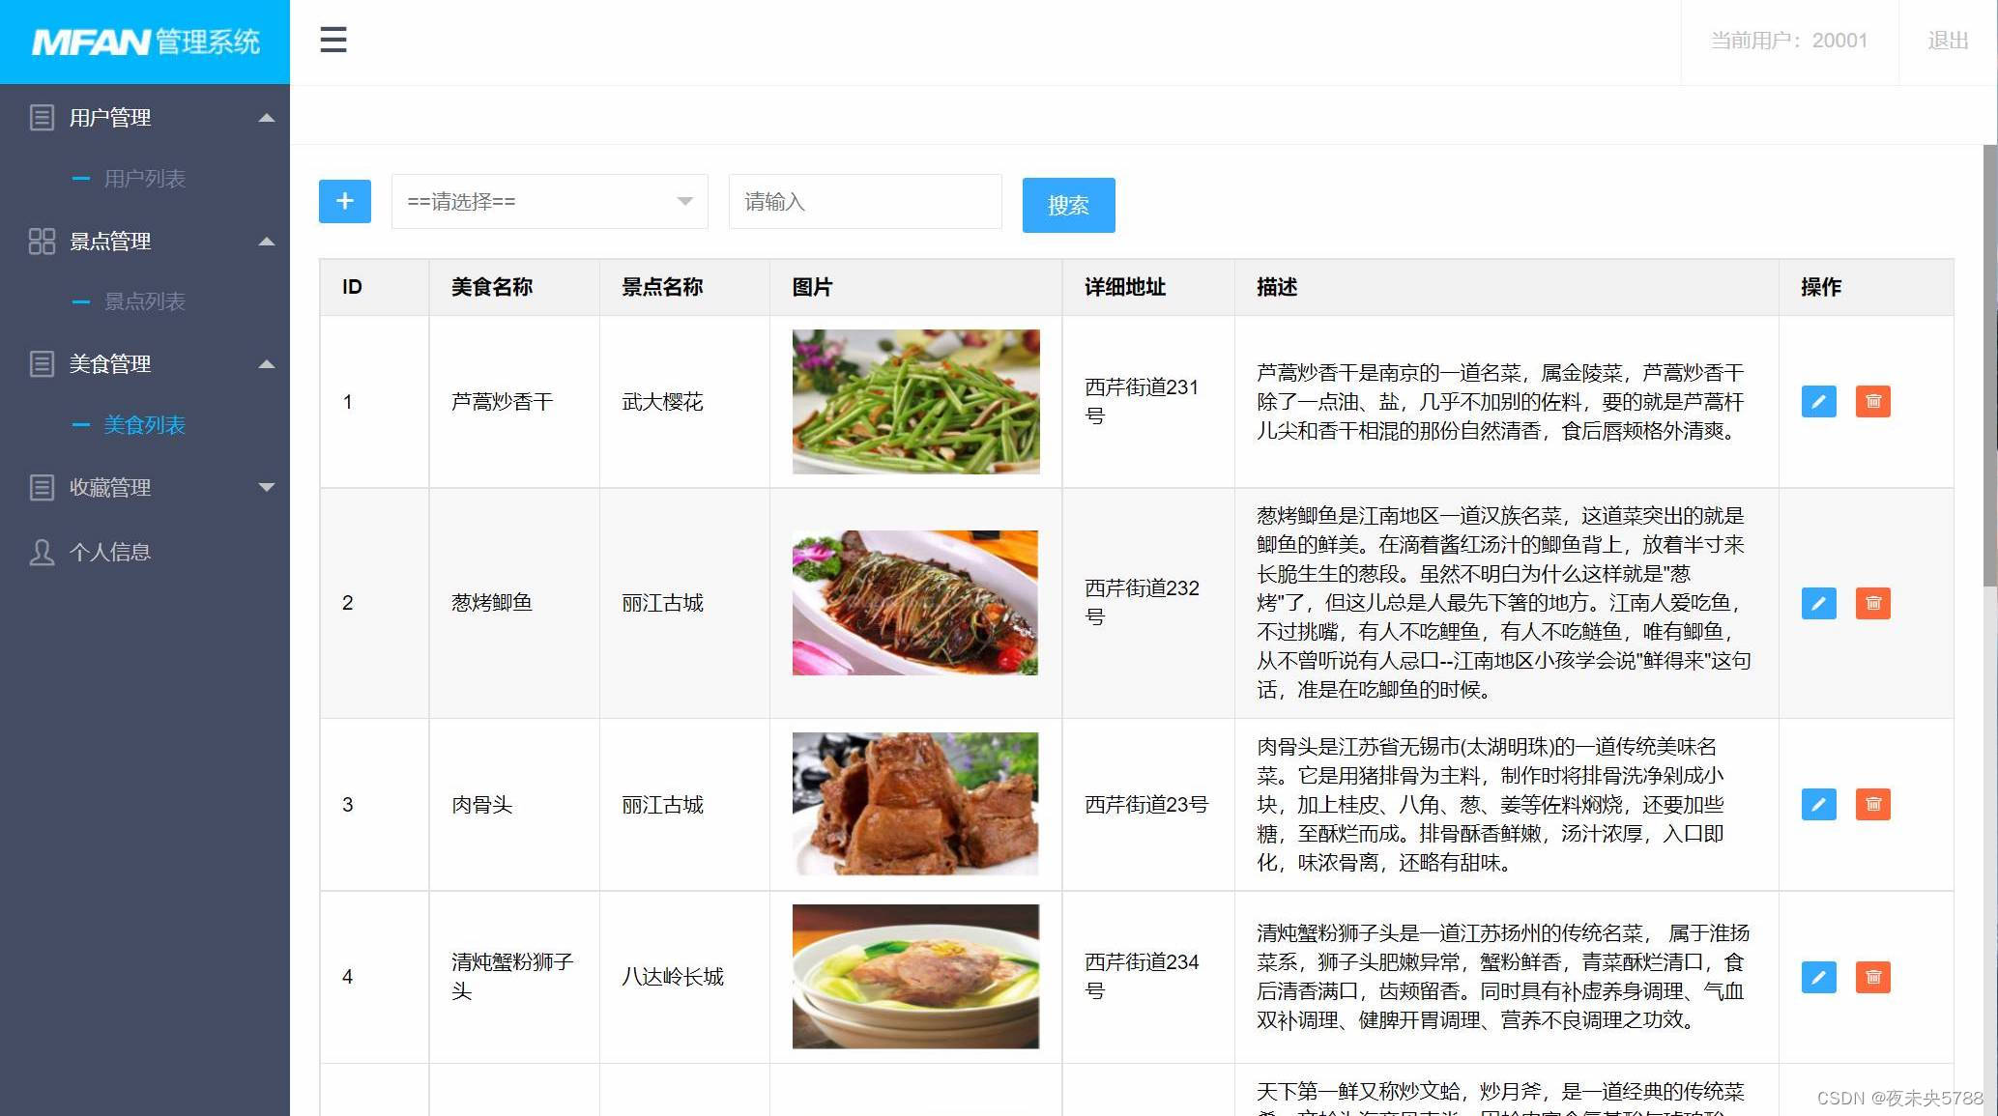Delete the 葱烤鲫鱼 row with trash icon

[1872, 603]
